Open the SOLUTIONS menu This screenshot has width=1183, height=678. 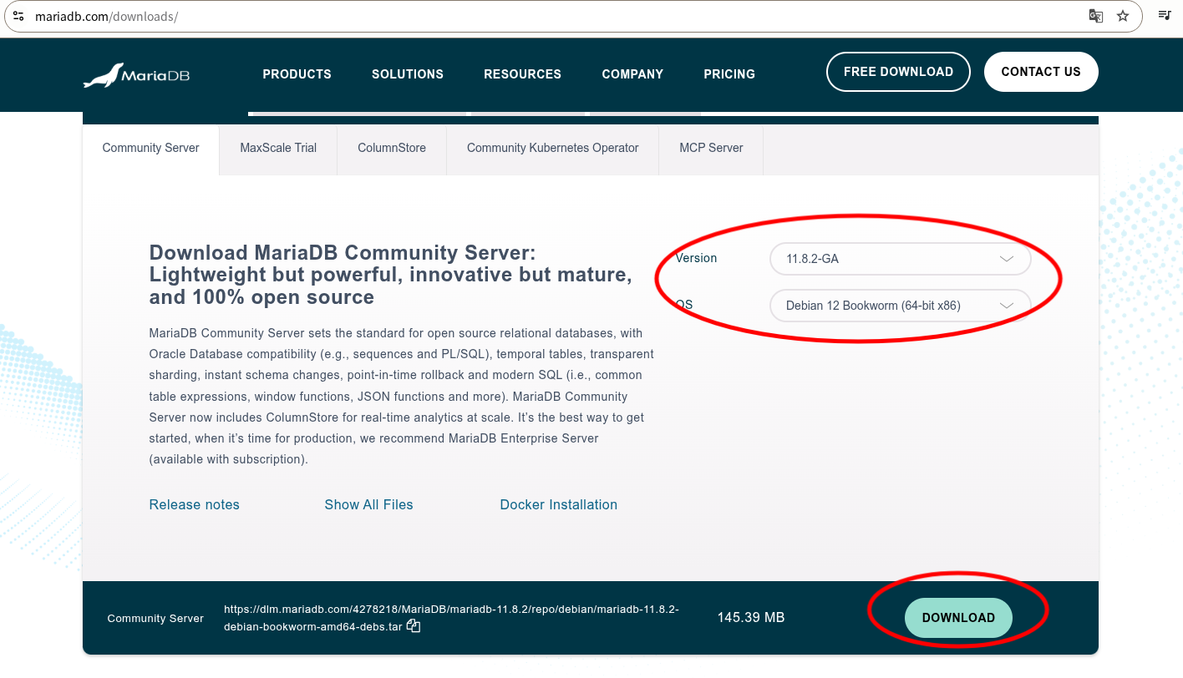[408, 74]
